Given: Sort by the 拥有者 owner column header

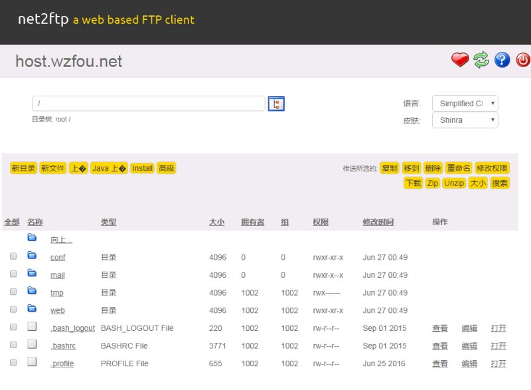Looking at the screenshot, I should [253, 223].
